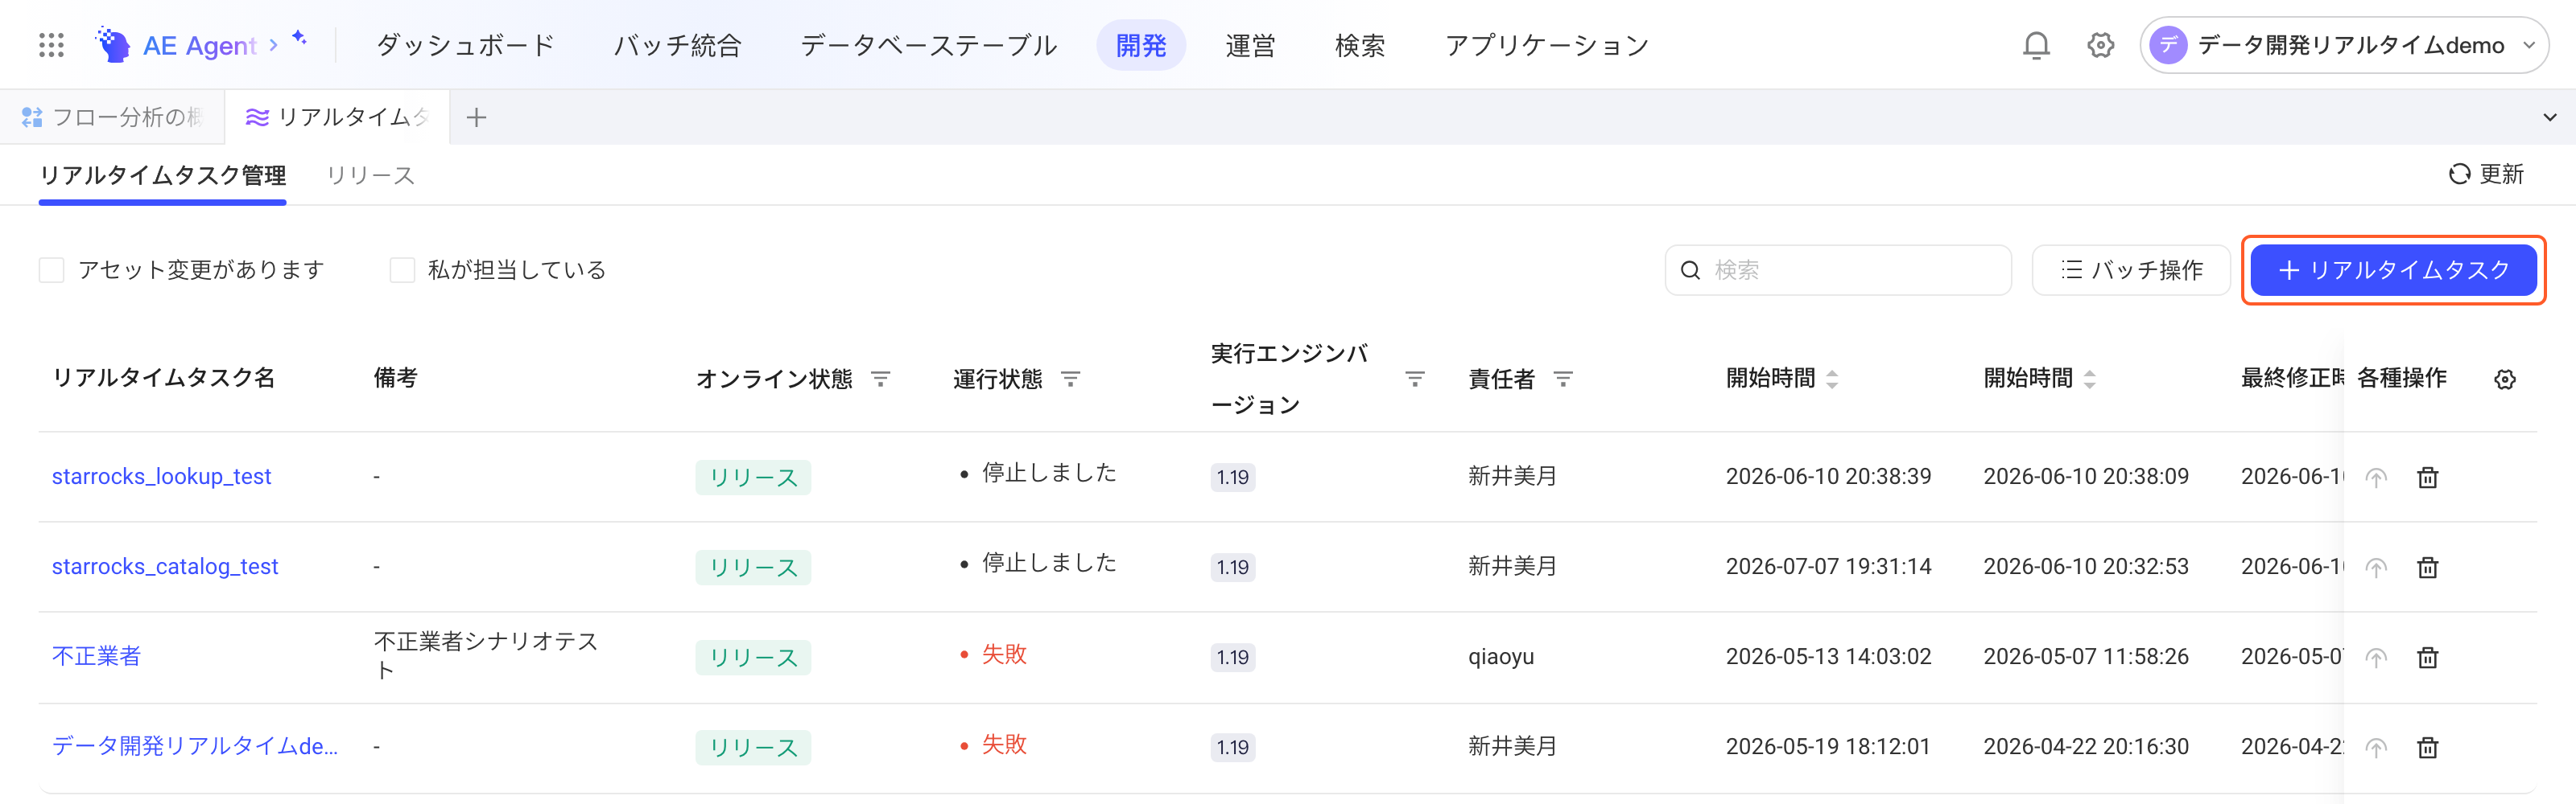The width and height of the screenshot is (2576, 804).
Task: Check the アセット変更があります checkbox
Action: tap(51, 271)
